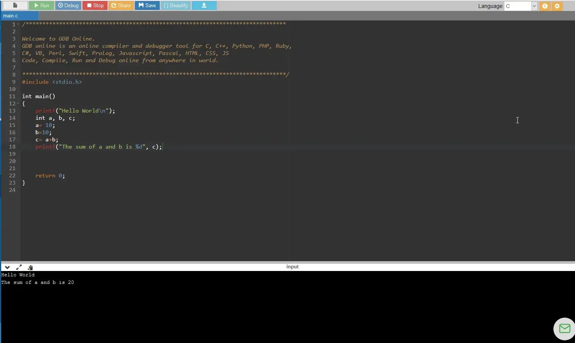Run the program
This screenshot has height=343, width=575.
[42, 5]
